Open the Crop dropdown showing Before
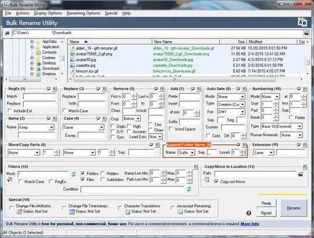This screenshot has height=238, width=314. [x=131, y=118]
